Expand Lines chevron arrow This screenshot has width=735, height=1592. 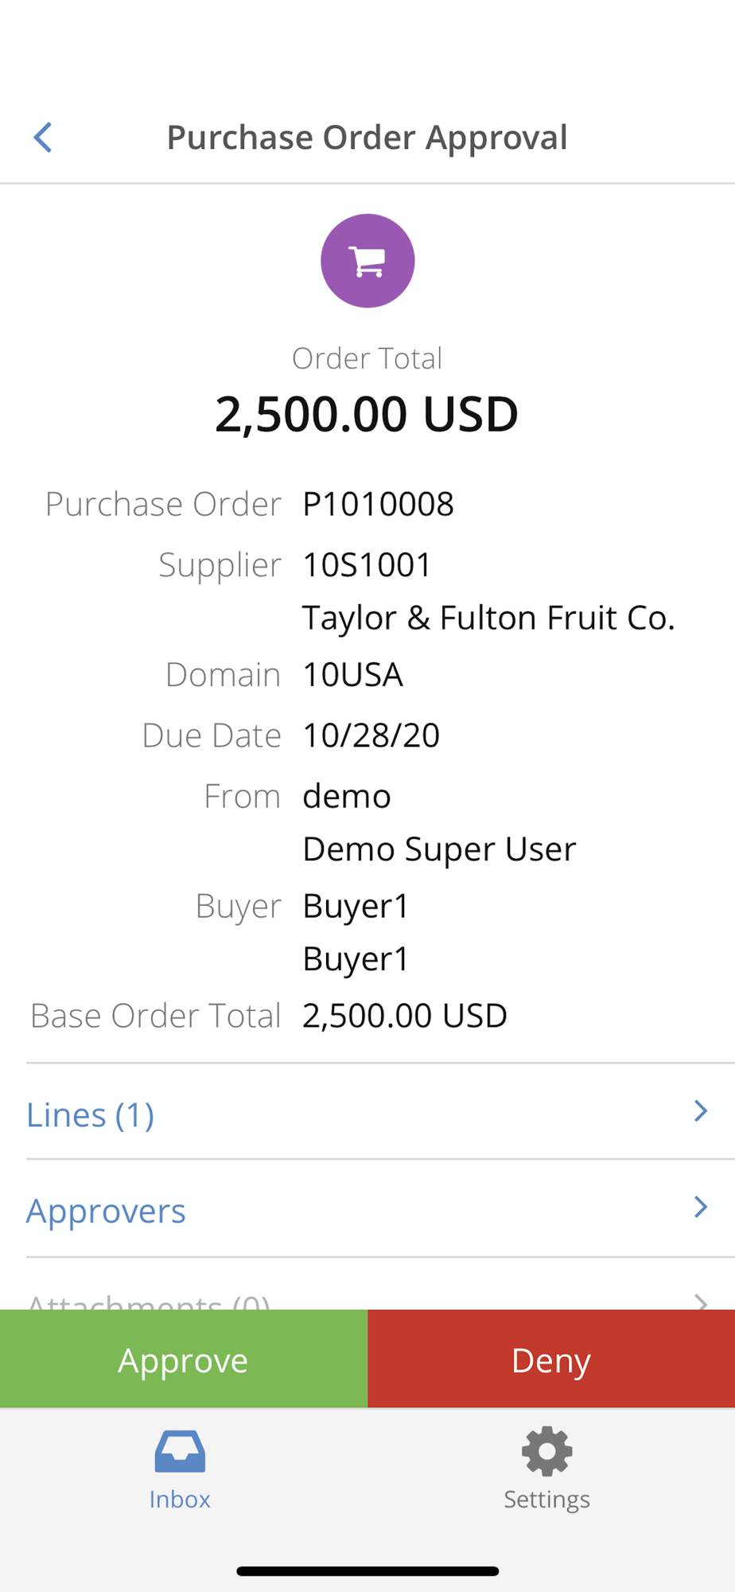(700, 1111)
